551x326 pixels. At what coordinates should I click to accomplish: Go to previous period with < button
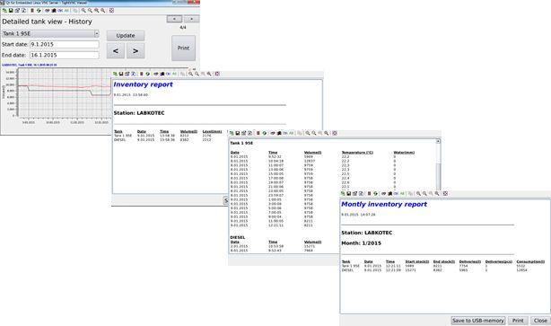pyautogui.click(x=116, y=51)
